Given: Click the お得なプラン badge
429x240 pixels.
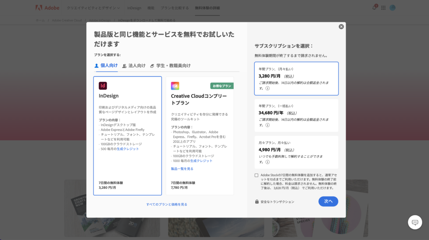Looking at the screenshot, I should (x=222, y=86).
